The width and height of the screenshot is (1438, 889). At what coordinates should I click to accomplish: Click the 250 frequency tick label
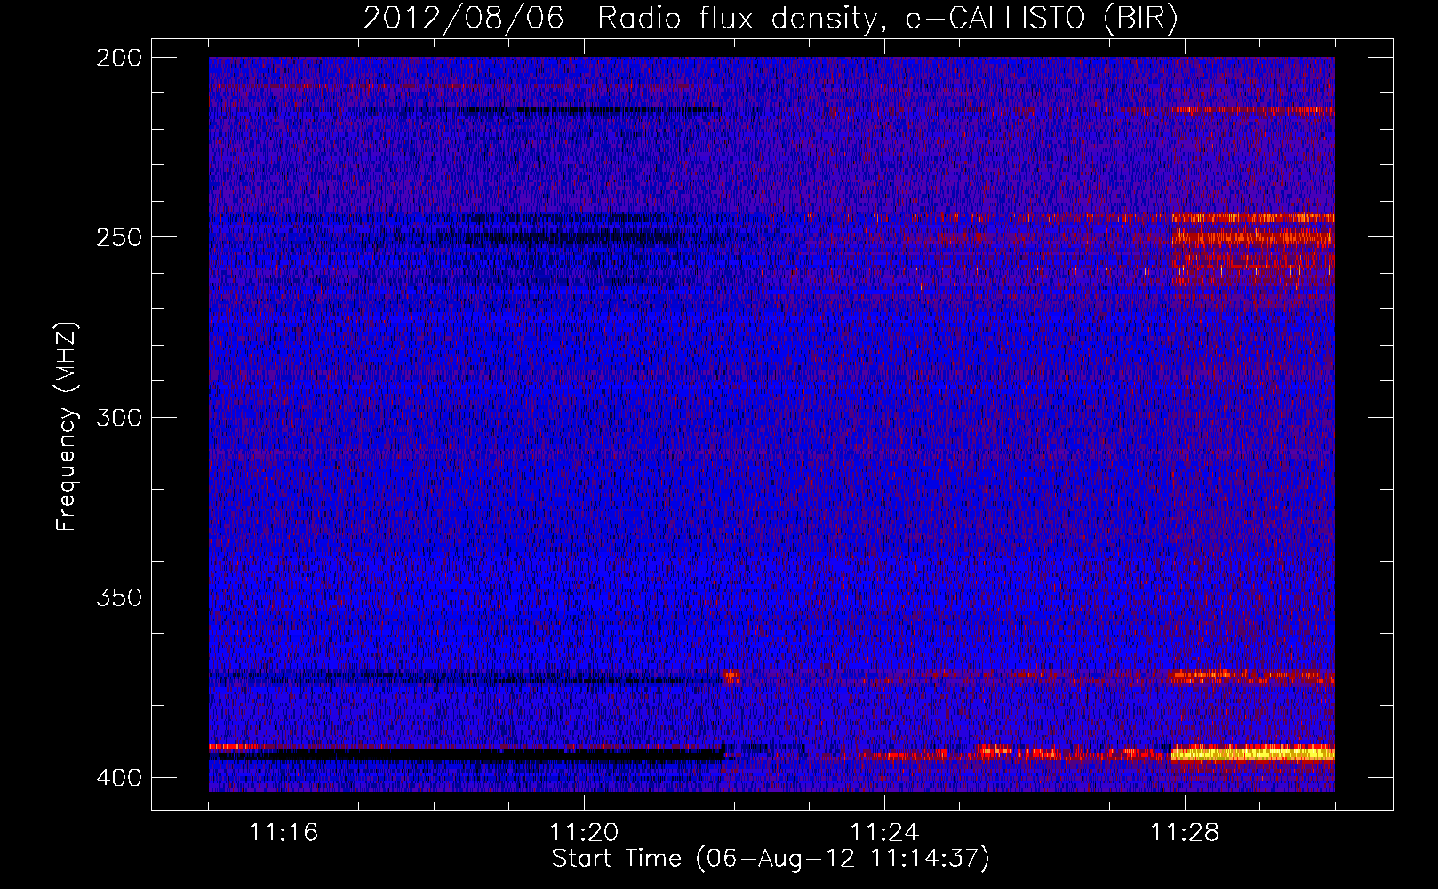[x=118, y=237]
